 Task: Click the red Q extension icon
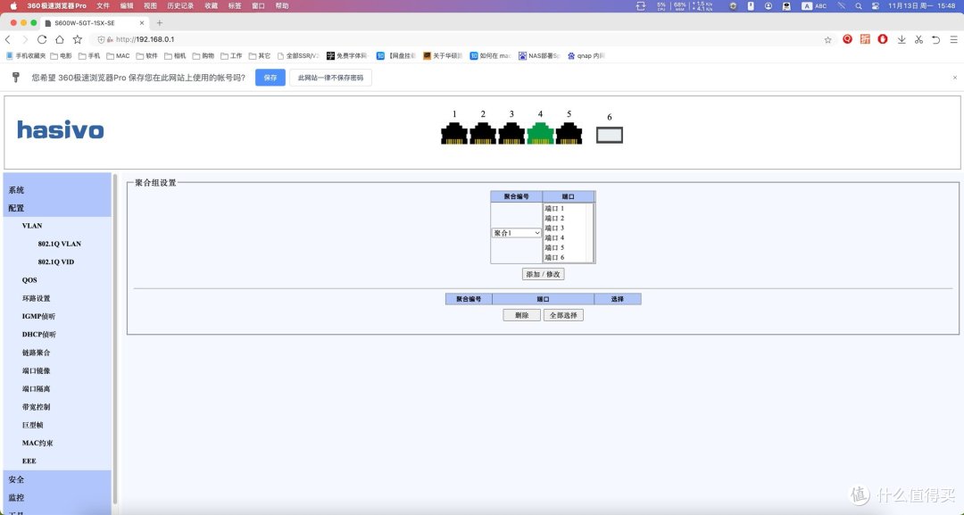click(847, 39)
